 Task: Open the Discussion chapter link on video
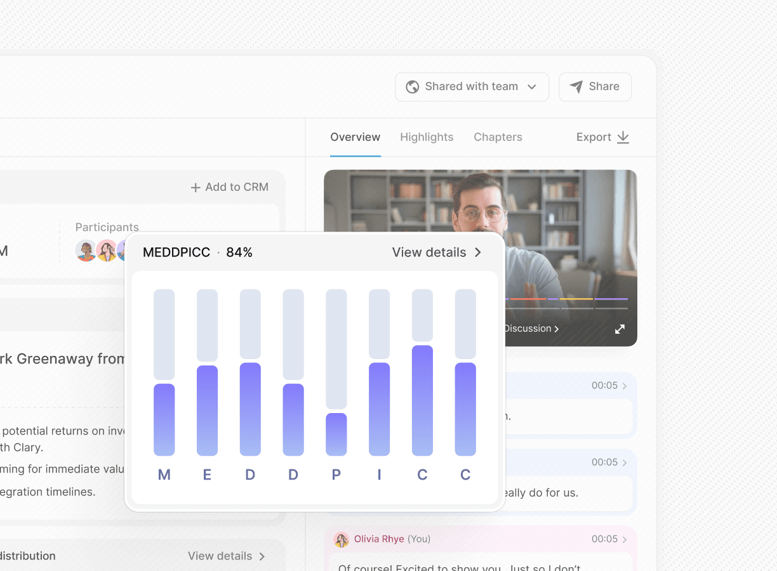pos(531,329)
